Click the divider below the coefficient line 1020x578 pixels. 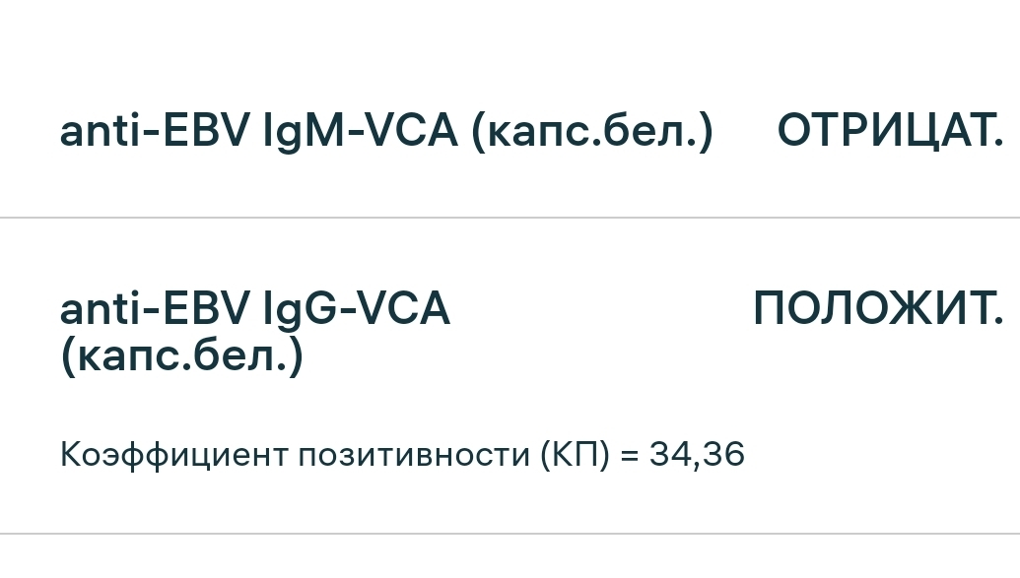(x=510, y=534)
